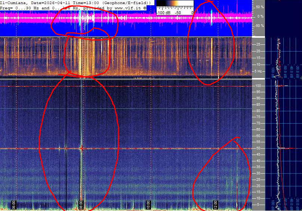Click the 10:00 time marker
The height and width of the screenshot is (211, 302).
pos(148,205)
